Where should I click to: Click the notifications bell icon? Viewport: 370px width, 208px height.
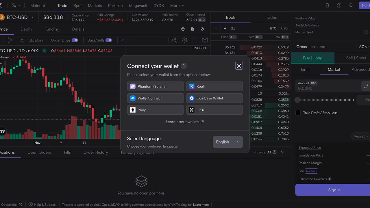click(351, 5)
